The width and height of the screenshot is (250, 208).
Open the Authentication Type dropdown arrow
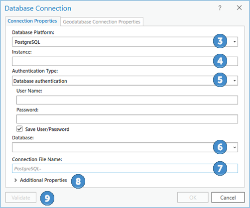235,81
